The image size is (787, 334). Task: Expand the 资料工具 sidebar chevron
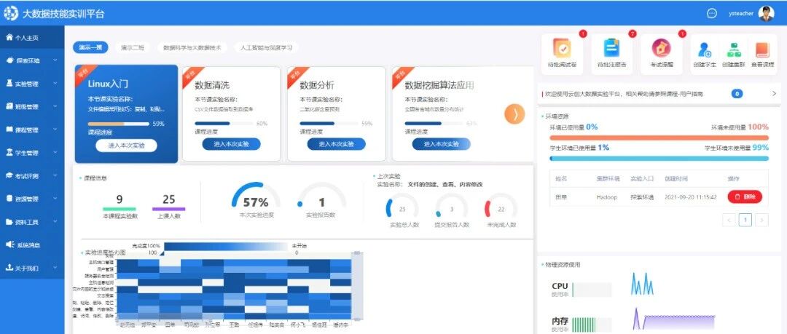click(x=55, y=222)
